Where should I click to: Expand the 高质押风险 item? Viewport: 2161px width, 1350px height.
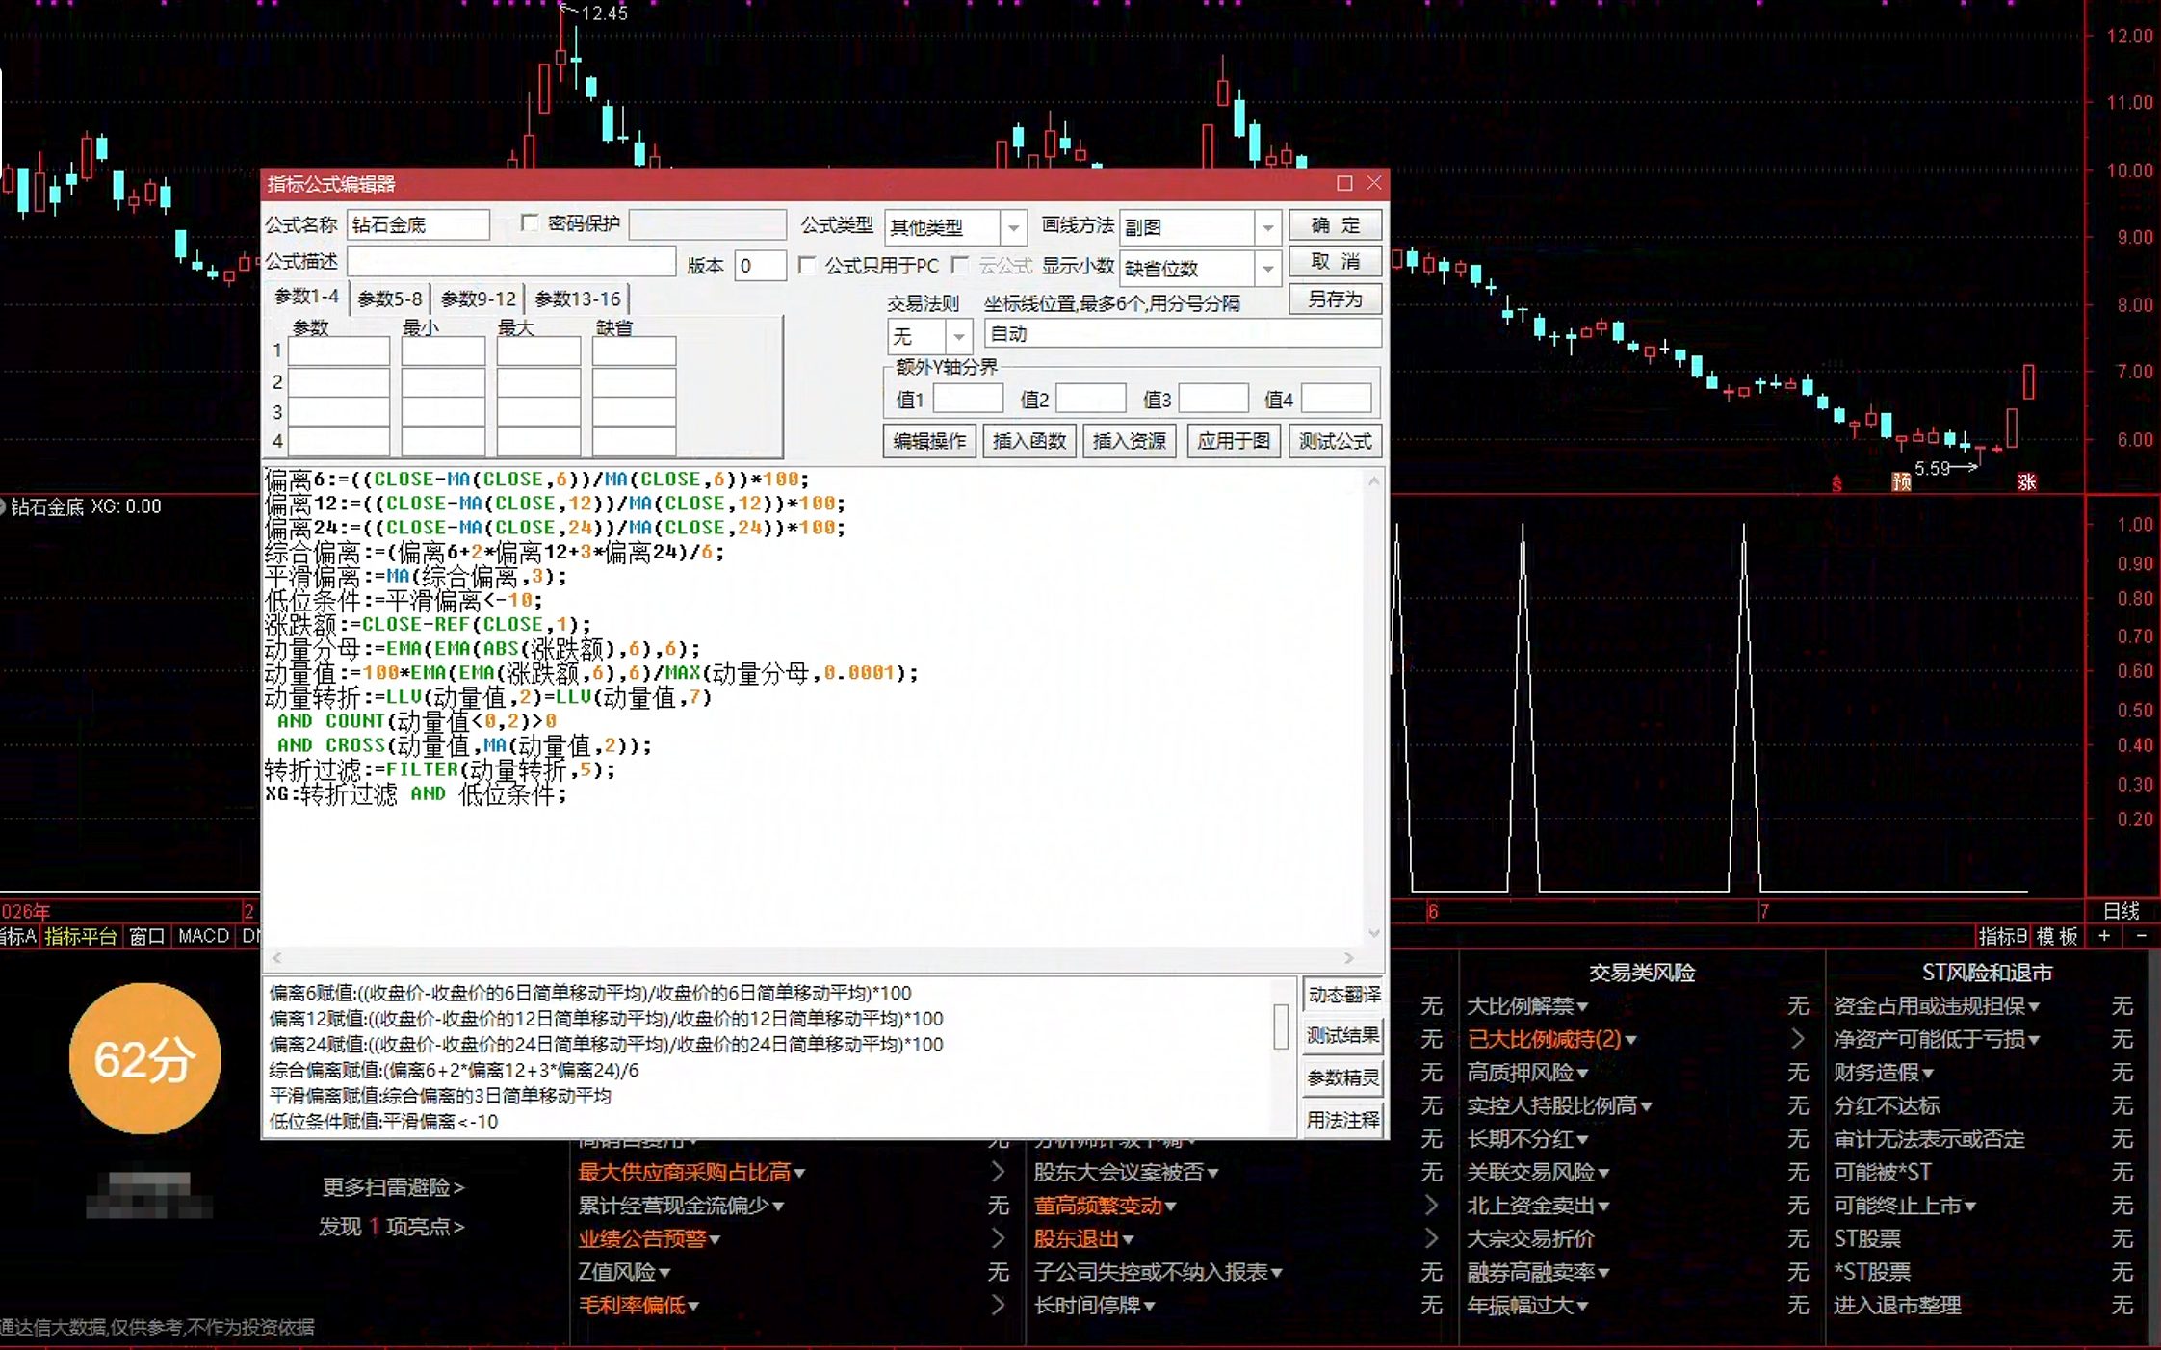tap(1527, 1073)
